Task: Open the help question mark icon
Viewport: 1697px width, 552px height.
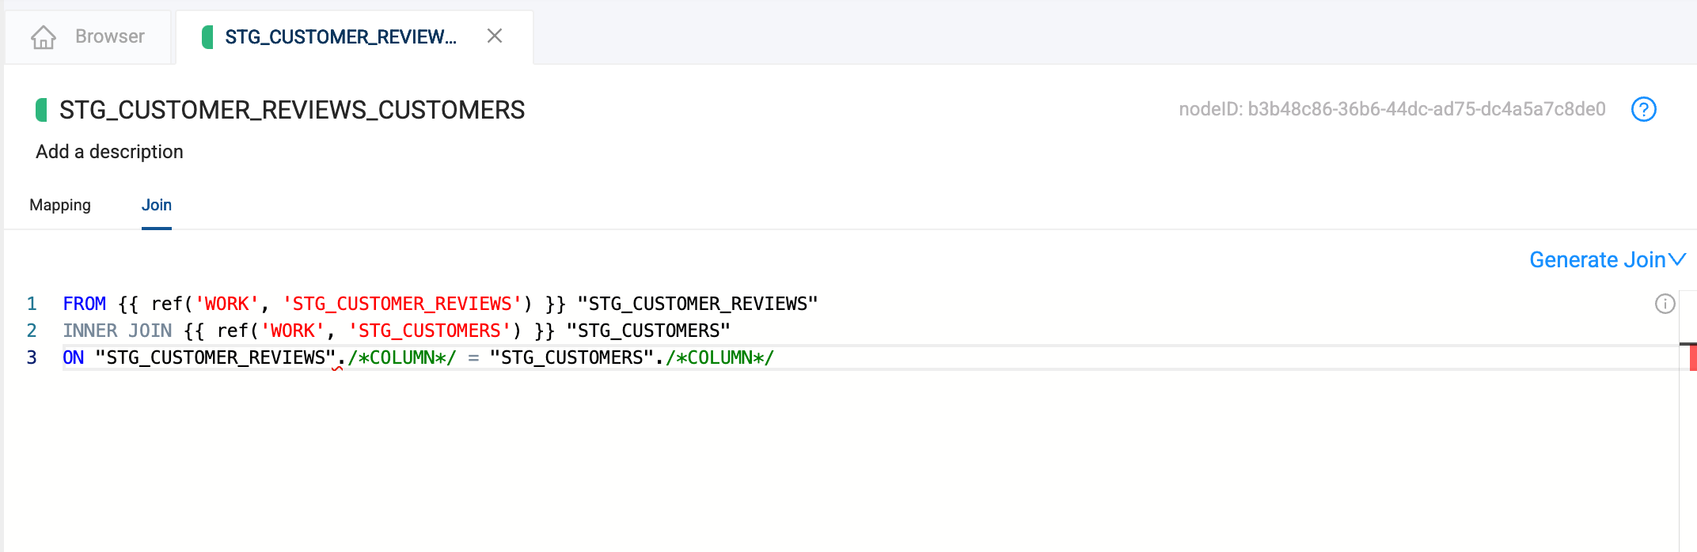Action: pyautogui.click(x=1643, y=109)
